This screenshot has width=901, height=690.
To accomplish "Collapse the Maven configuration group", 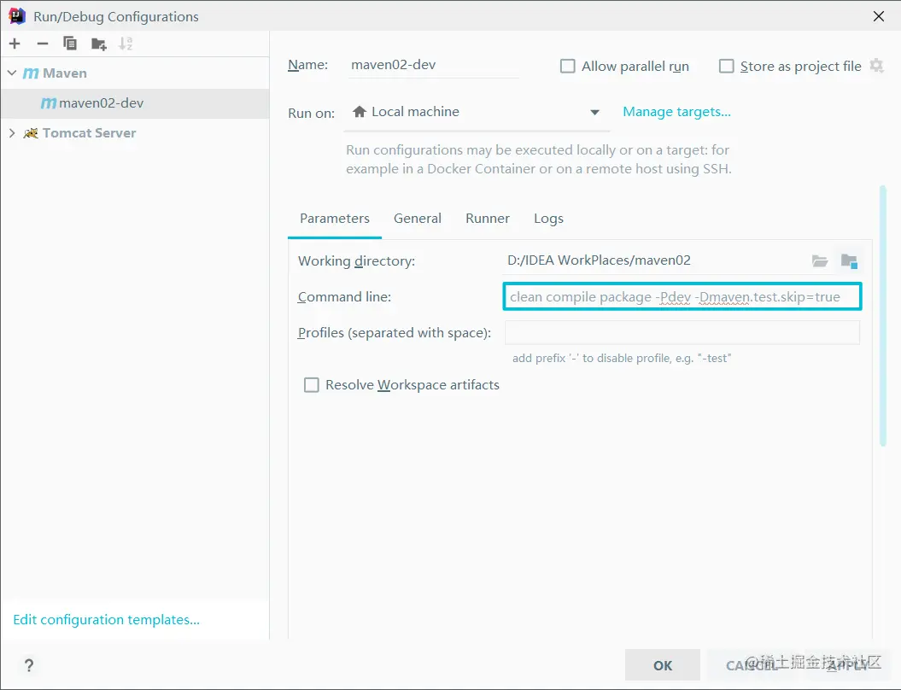I will (12, 73).
